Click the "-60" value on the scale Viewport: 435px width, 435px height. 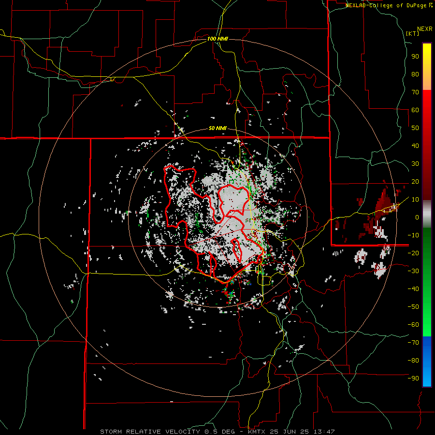click(413, 325)
